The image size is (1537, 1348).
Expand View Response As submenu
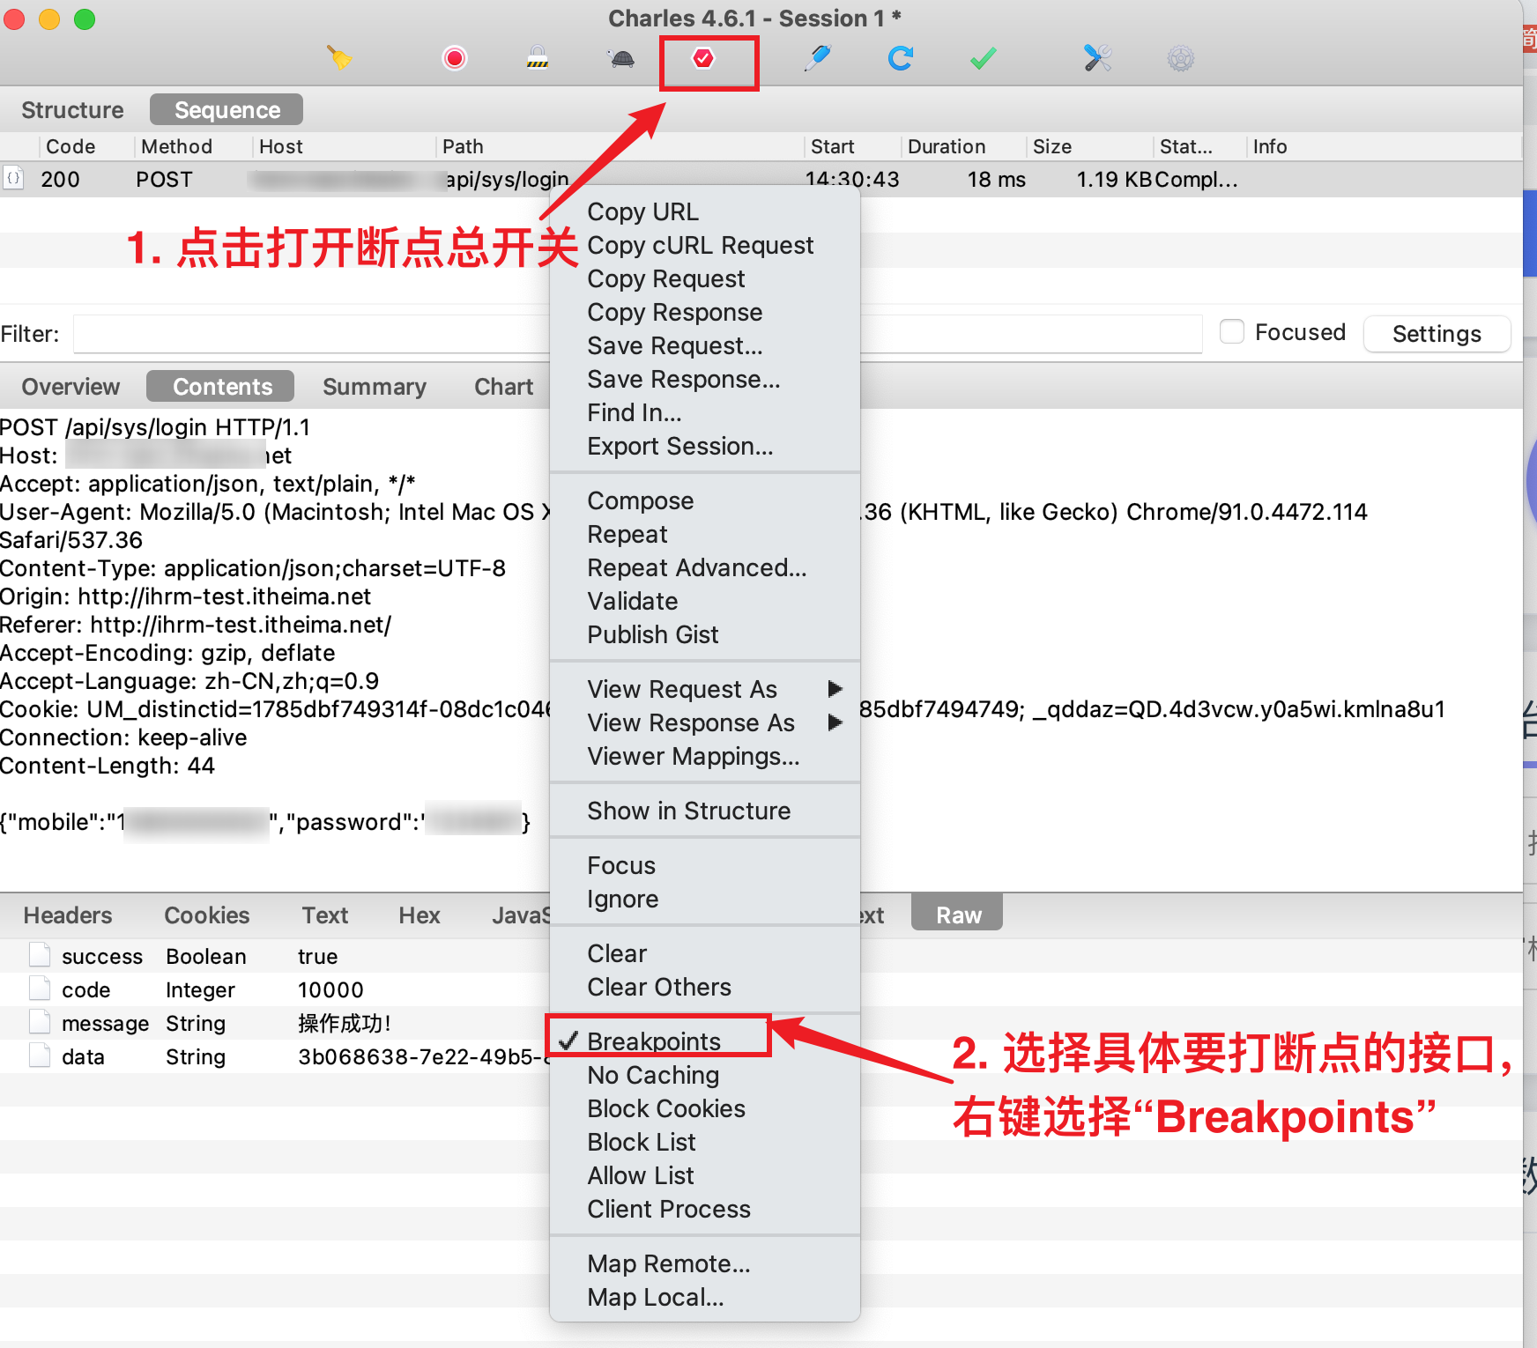click(x=704, y=722)
